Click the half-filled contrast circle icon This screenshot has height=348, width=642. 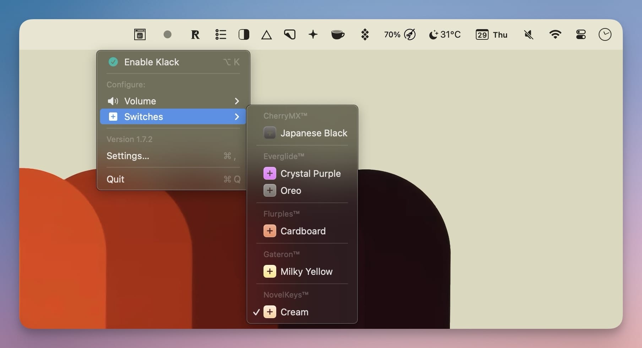(244, 34)
